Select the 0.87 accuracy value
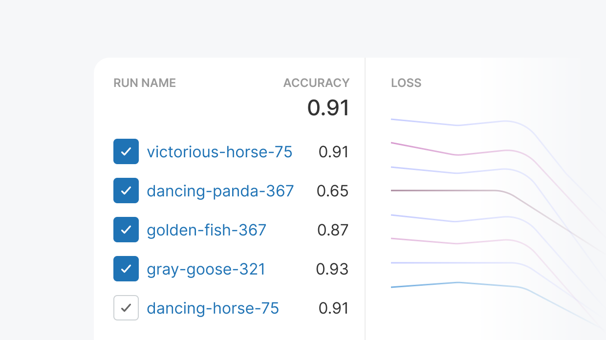The width and height of the screenshot is (606, 340). 333,230
